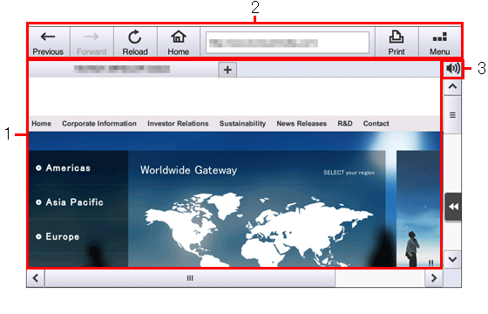Open a new tab with plus button
Screen dimensions: 488x314
[x=227, y=70]
